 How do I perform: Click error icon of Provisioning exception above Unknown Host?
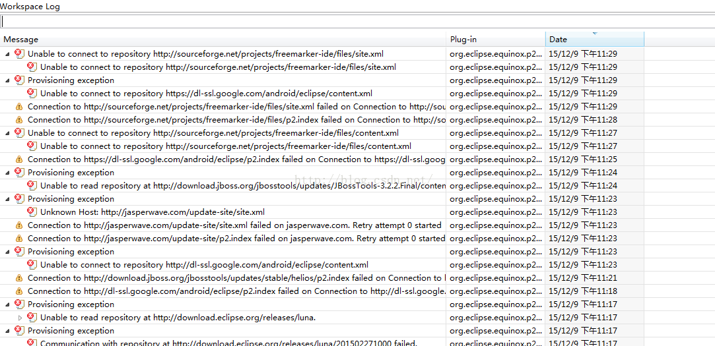click(18, 198)
